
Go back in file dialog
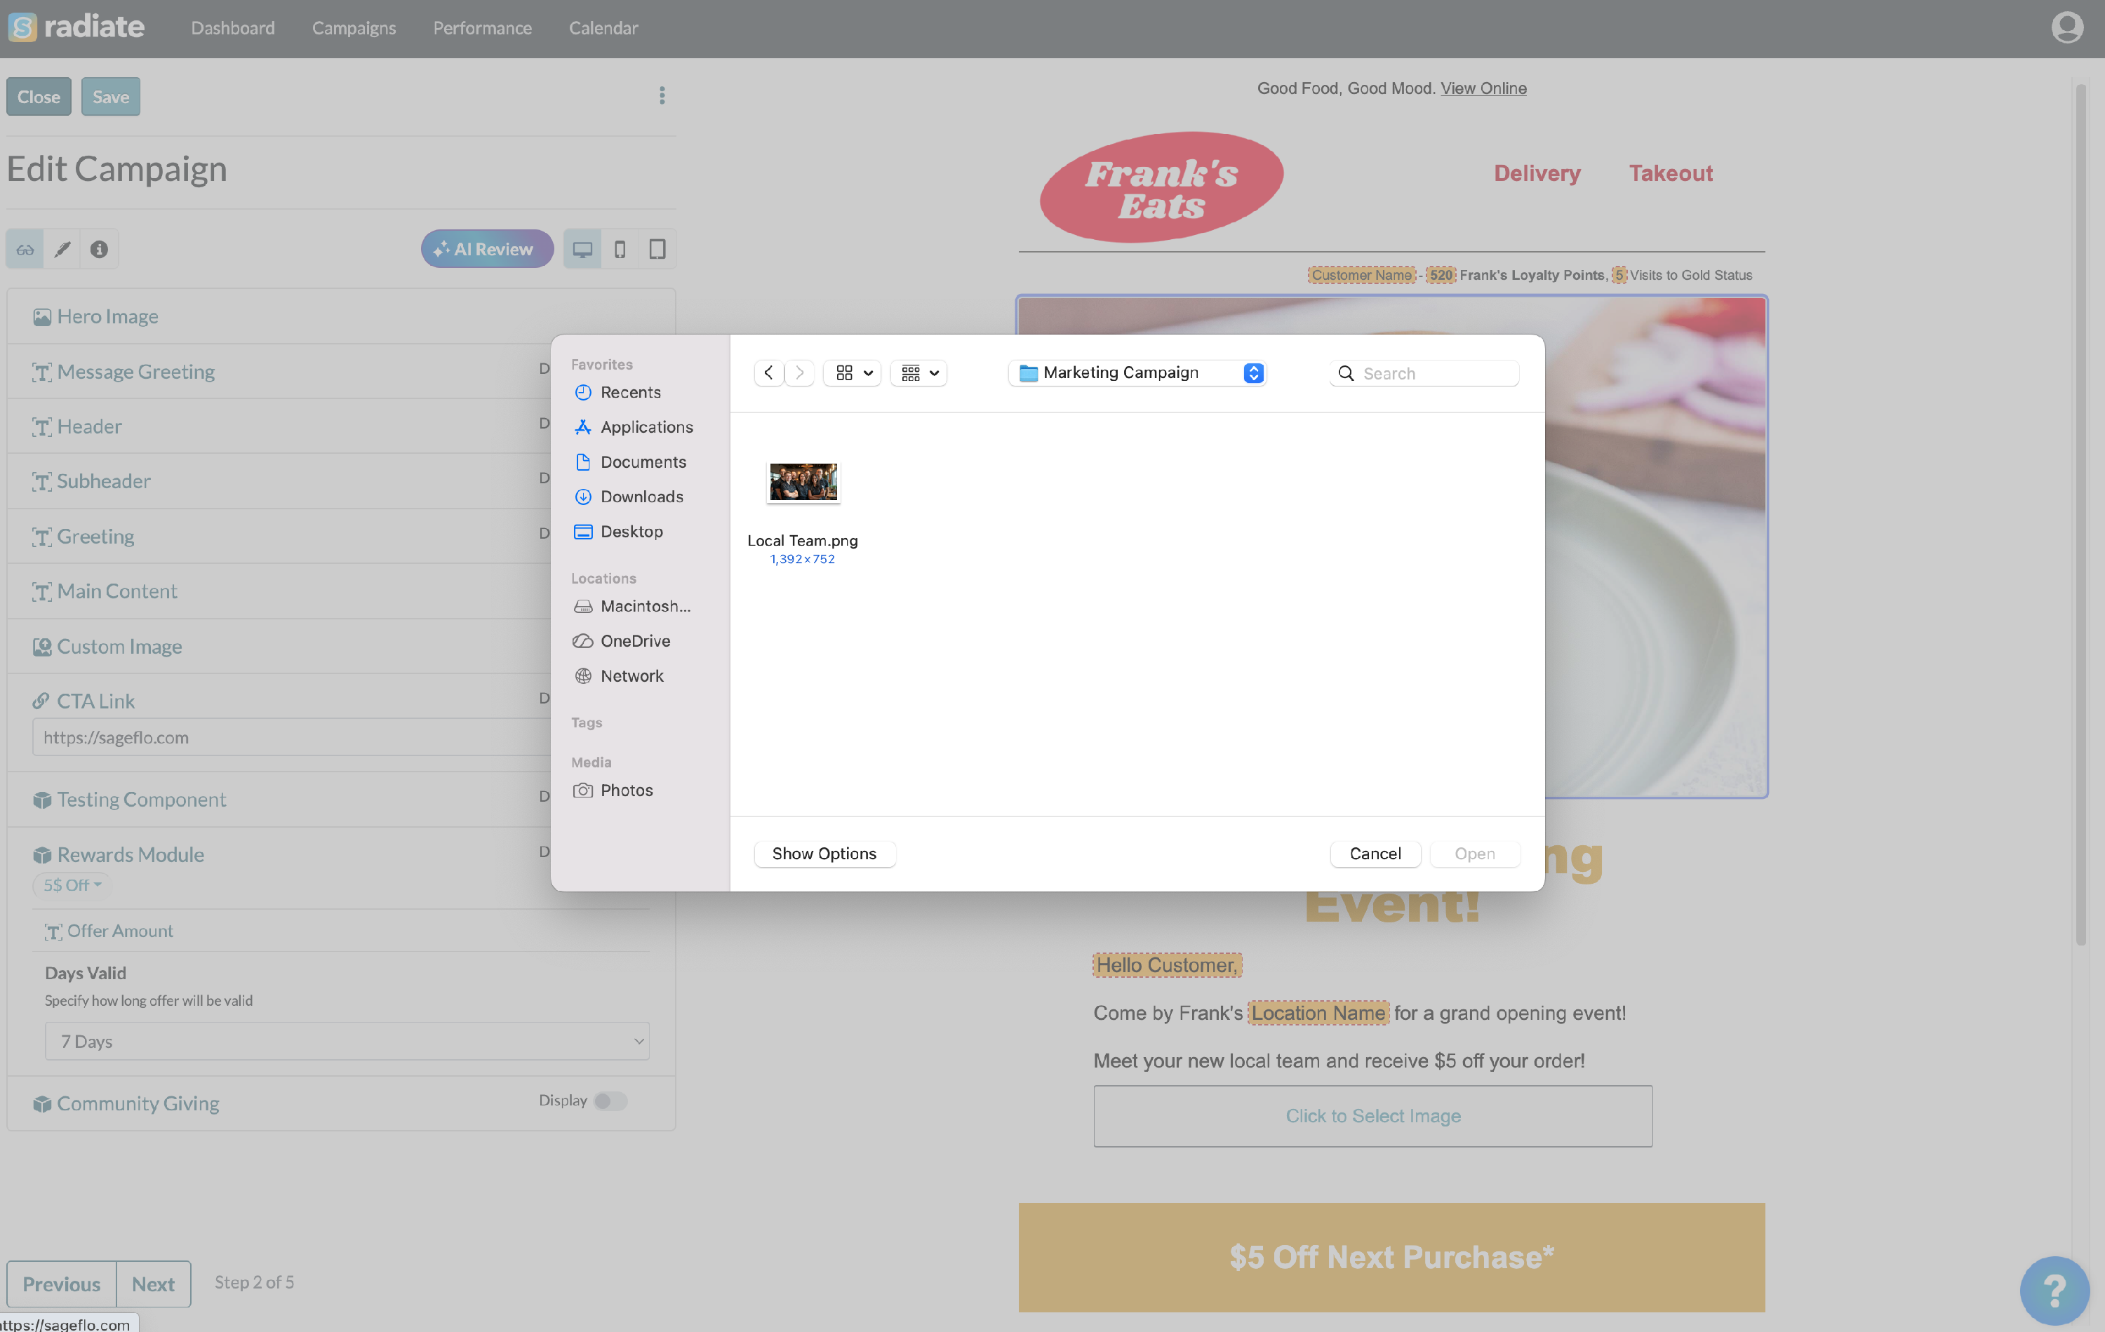click(x=768, y=373)
